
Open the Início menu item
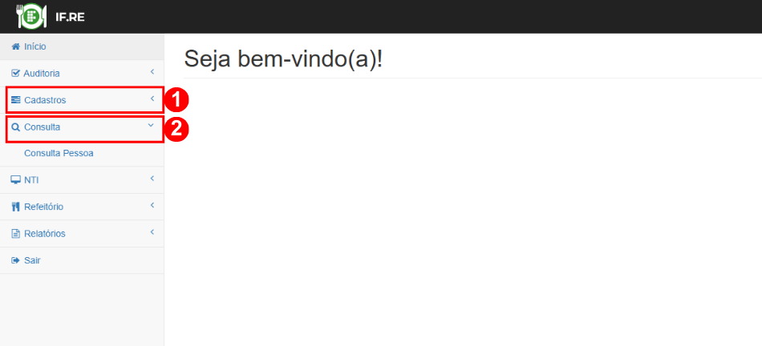tap(82, 47)
